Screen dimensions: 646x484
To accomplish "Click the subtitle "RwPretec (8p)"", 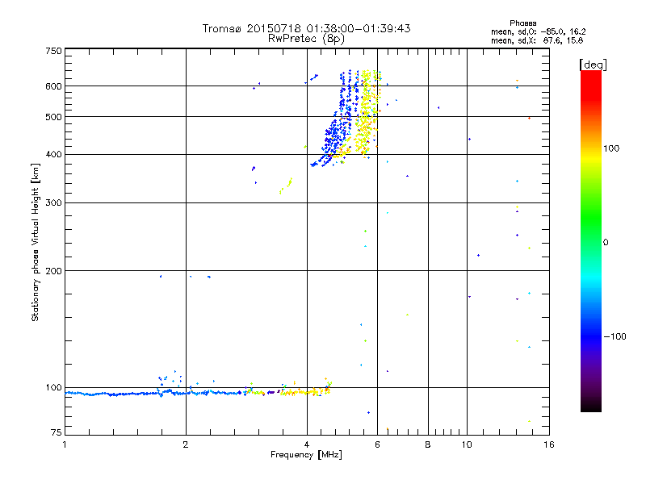I will (x=306, y=39).
